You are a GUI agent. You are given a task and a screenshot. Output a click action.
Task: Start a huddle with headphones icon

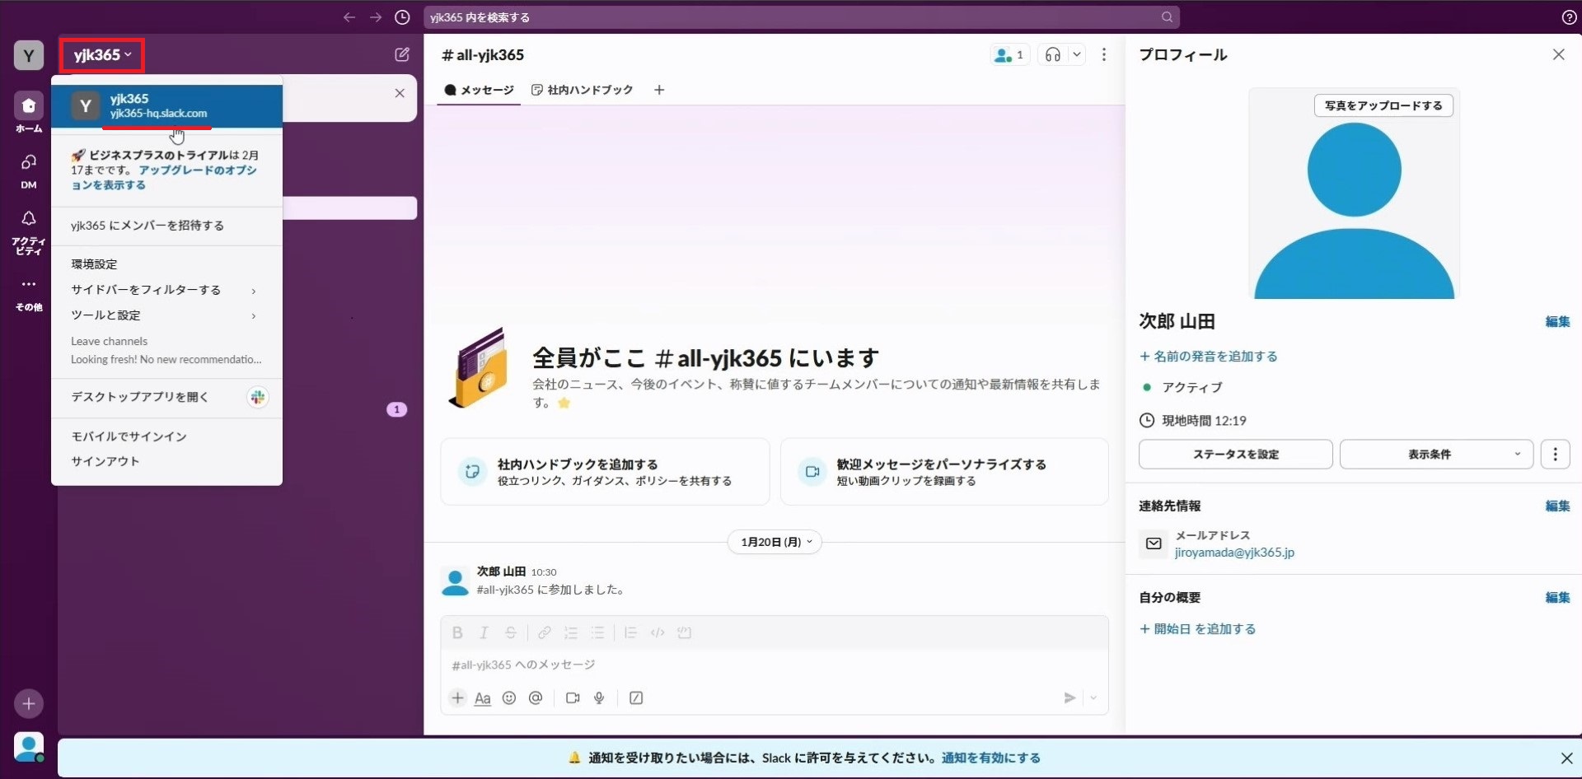(1052, 55)
